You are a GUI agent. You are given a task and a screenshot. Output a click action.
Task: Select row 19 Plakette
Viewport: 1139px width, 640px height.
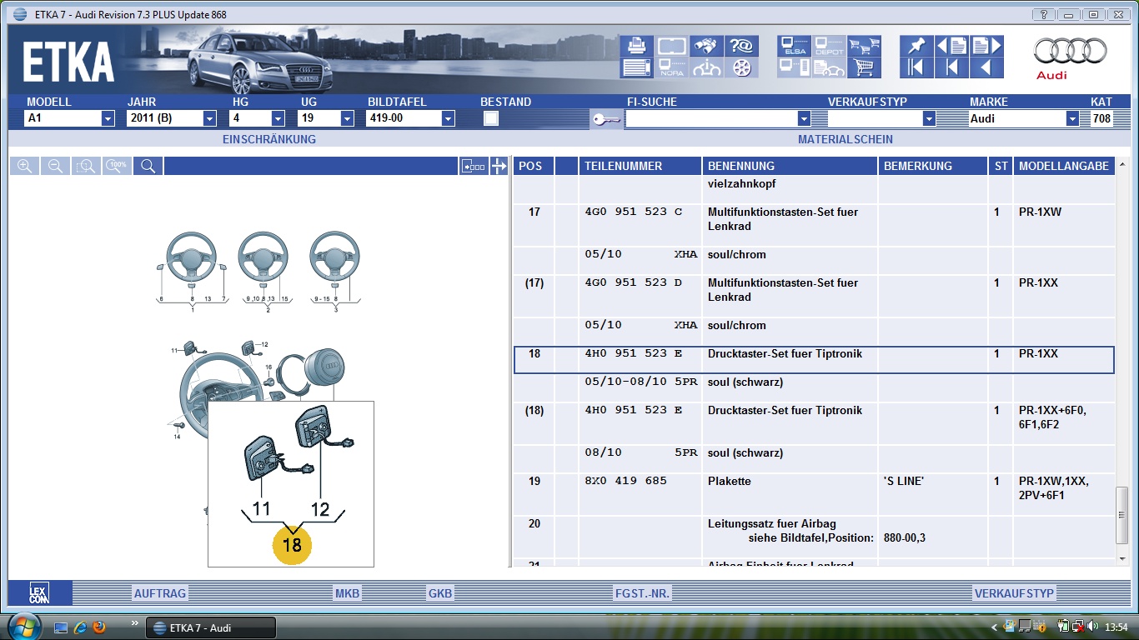(x=814, y=494)
